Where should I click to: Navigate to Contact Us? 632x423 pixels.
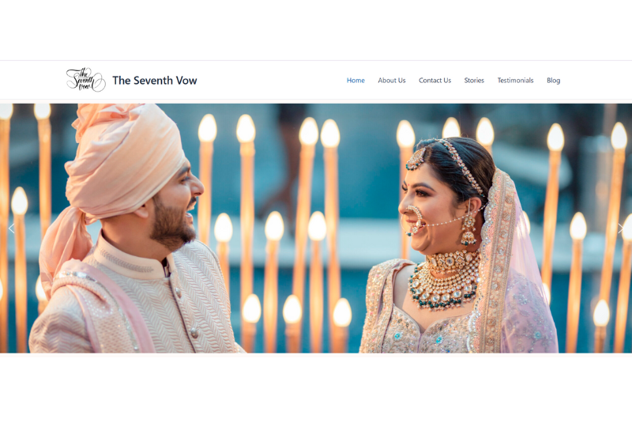click(434, 80)
